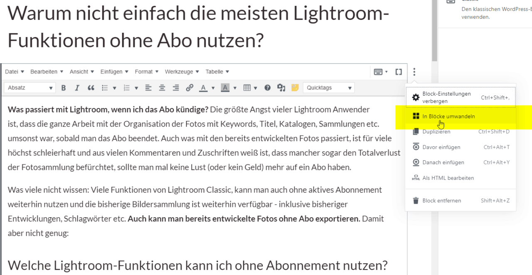Click the heading 'Welche Lightroom-Funktionen' text

click(197, 265)
